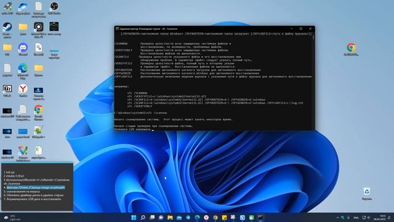Open the Yandex Browser desktop shortcut
The image size is (394, 222).
pos(23,91)
